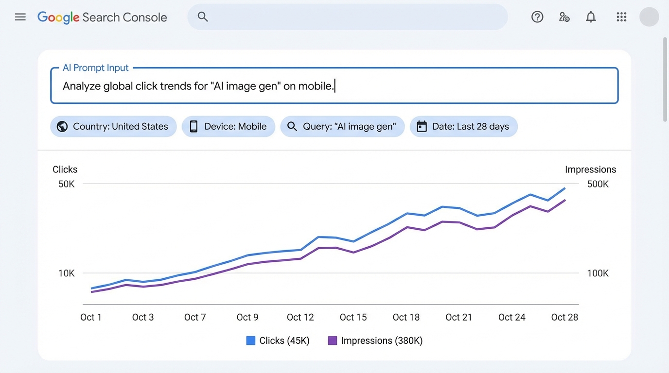Open the navigation hamburger menu
This screenshot has height=373, width=669.
click(20, 17)
